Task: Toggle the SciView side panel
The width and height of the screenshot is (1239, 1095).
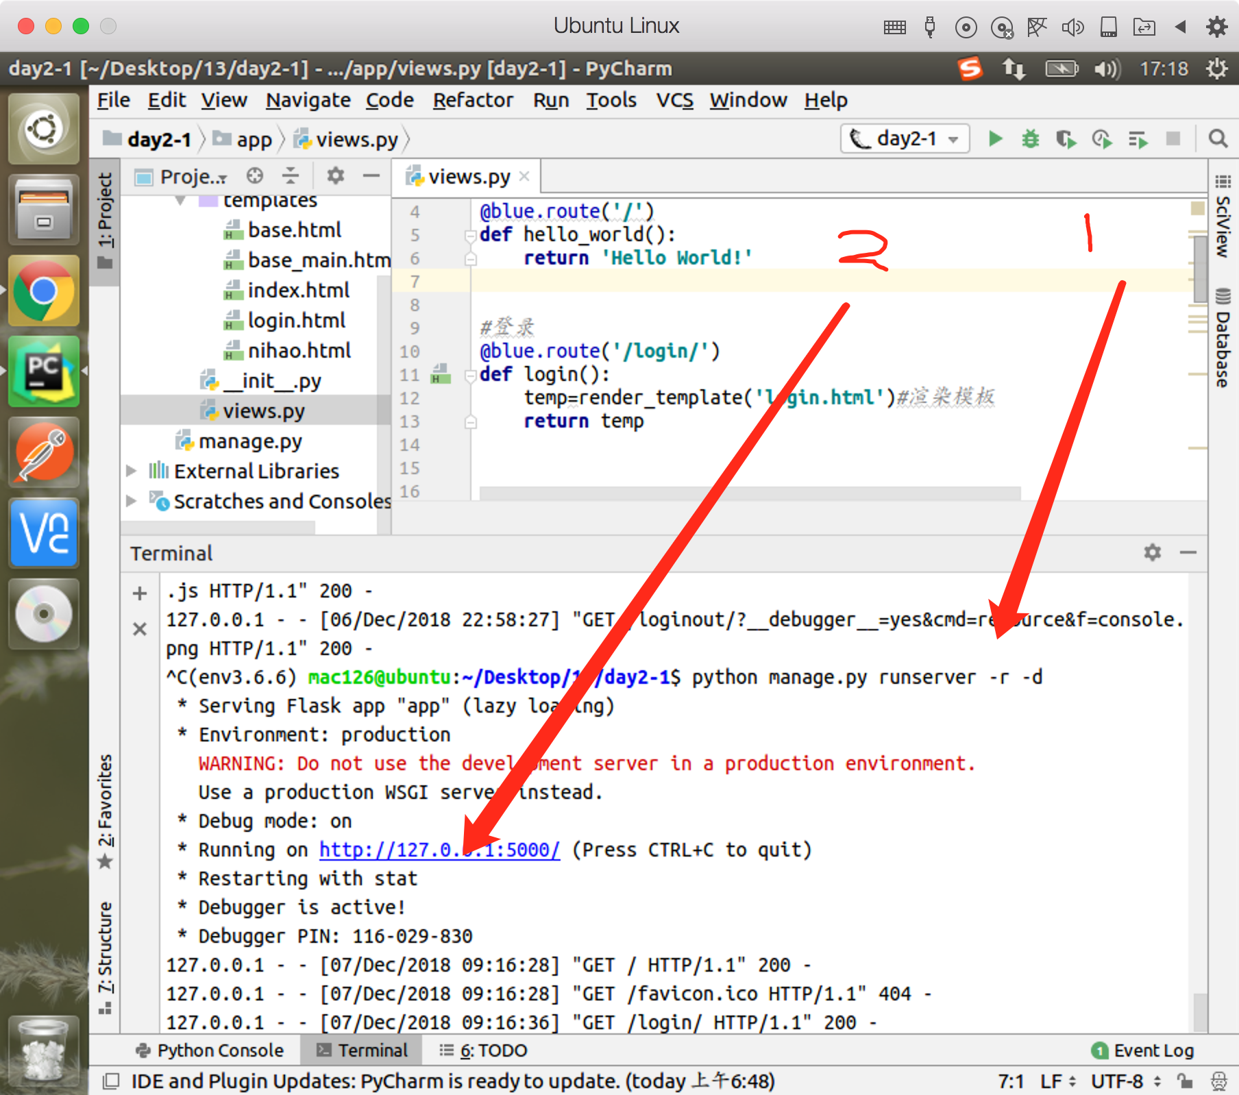Action: [1223, 217]
